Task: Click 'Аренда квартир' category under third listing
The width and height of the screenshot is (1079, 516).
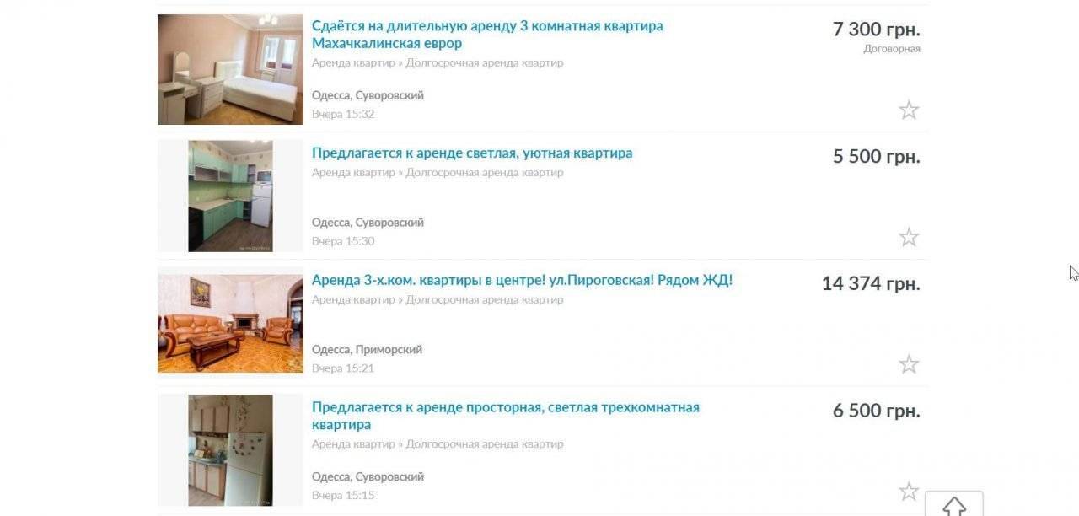Action: click(x=353, y=300)
